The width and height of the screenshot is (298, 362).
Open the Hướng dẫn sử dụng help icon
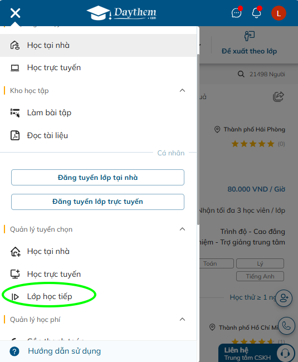click(x=14, y=351)
